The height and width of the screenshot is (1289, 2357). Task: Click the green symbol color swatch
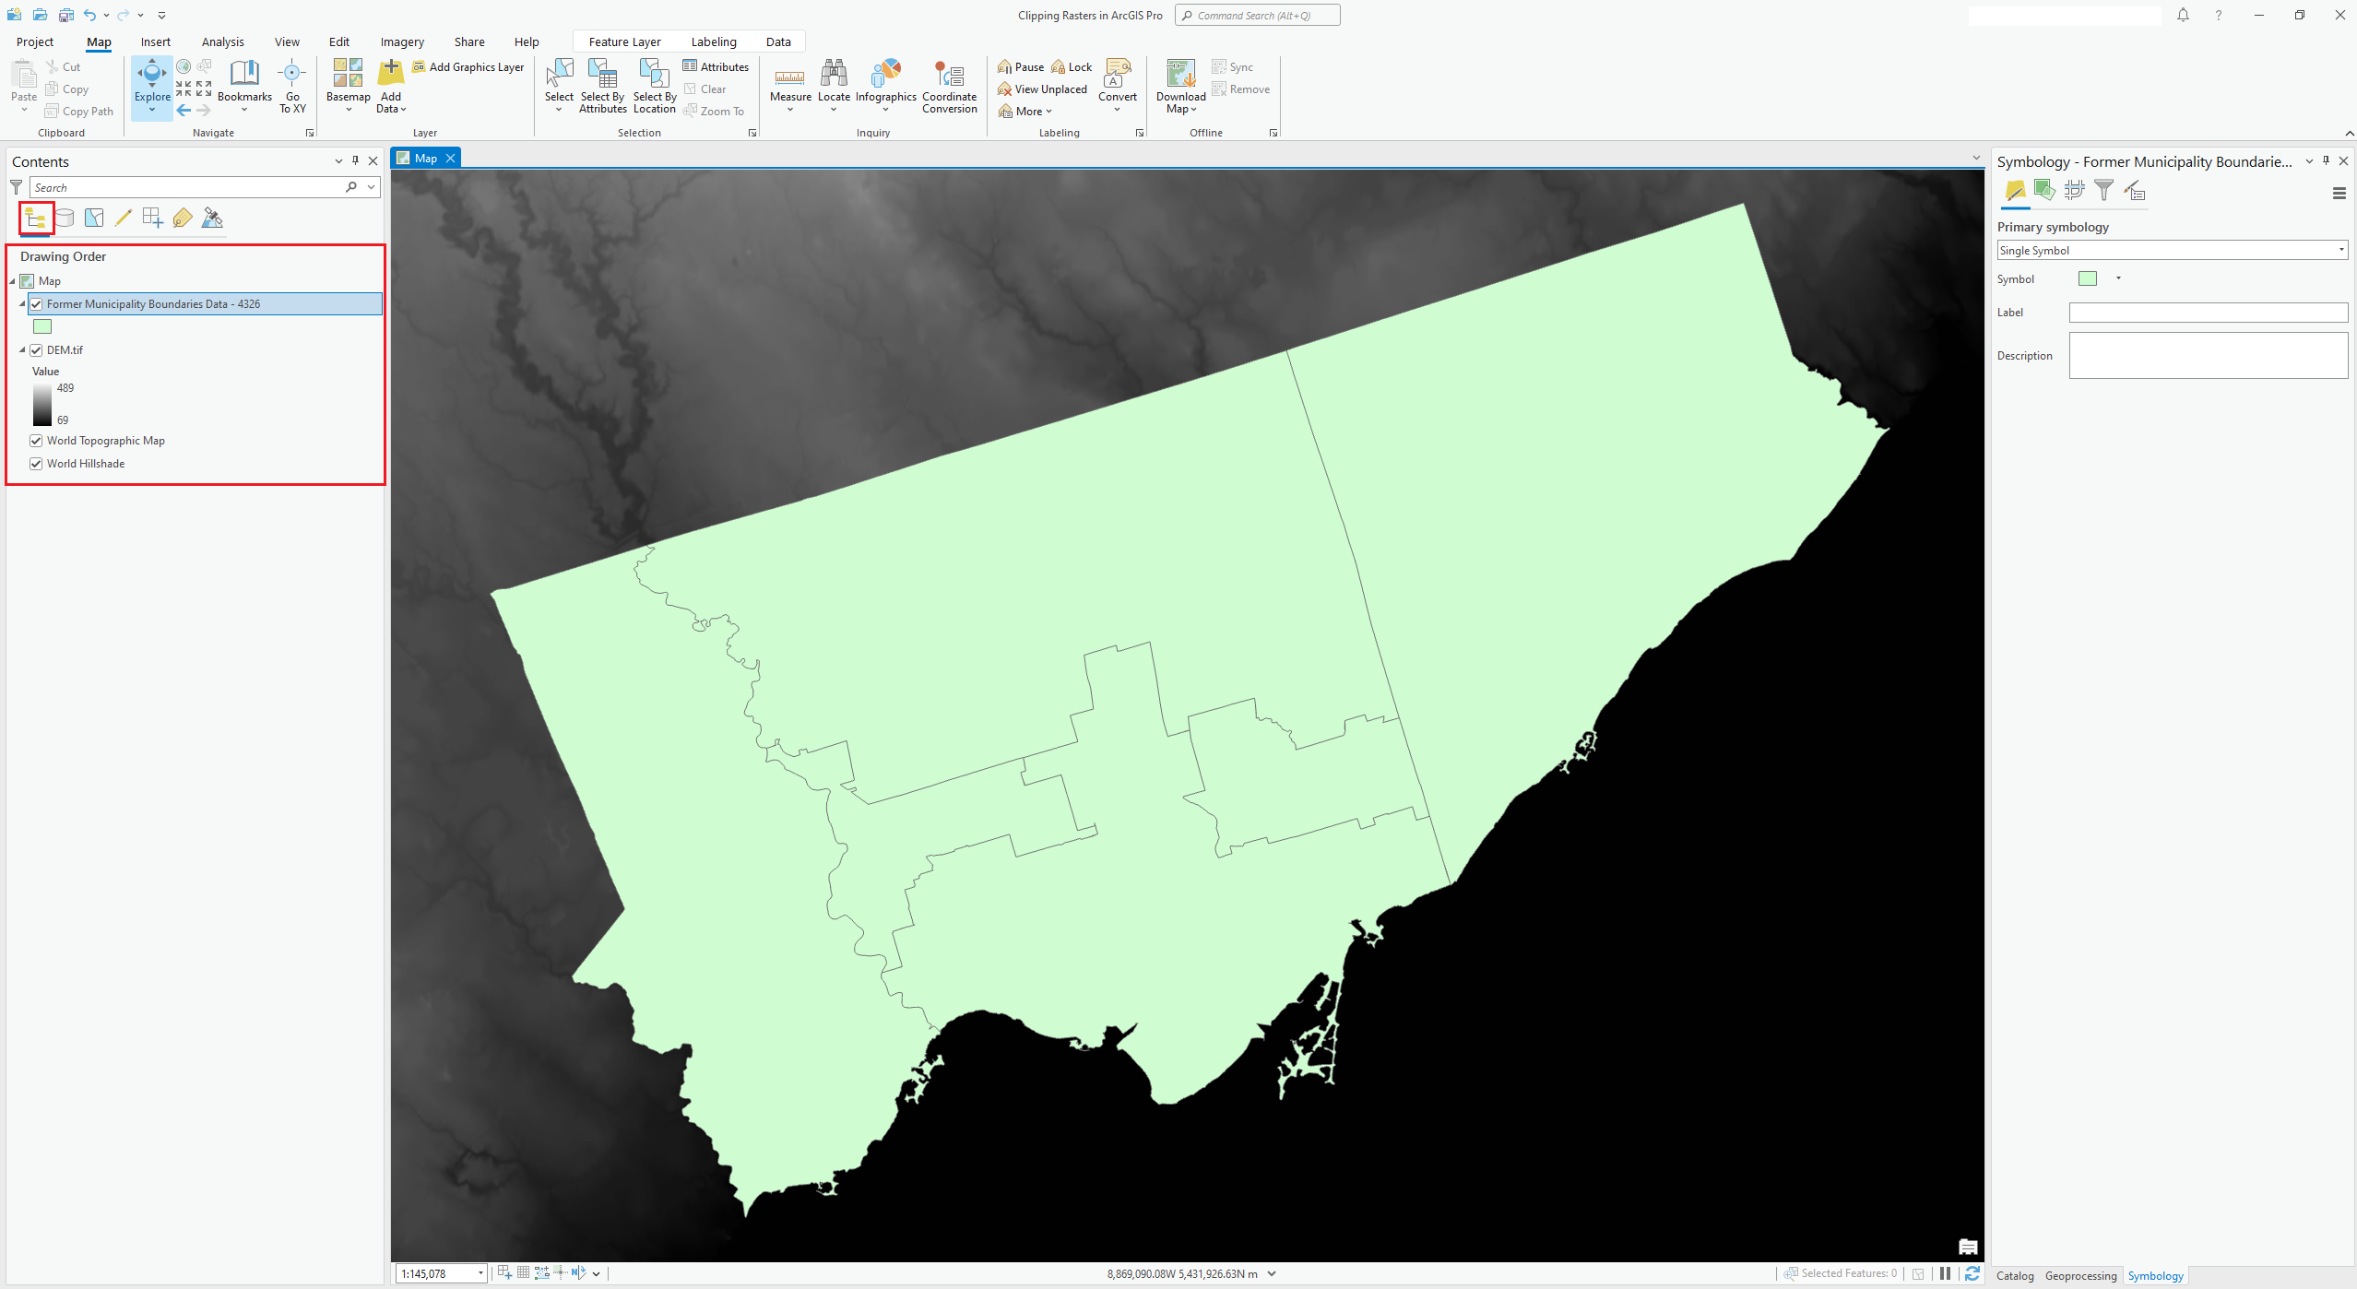pyautogui.click(x=2089, y=278)
